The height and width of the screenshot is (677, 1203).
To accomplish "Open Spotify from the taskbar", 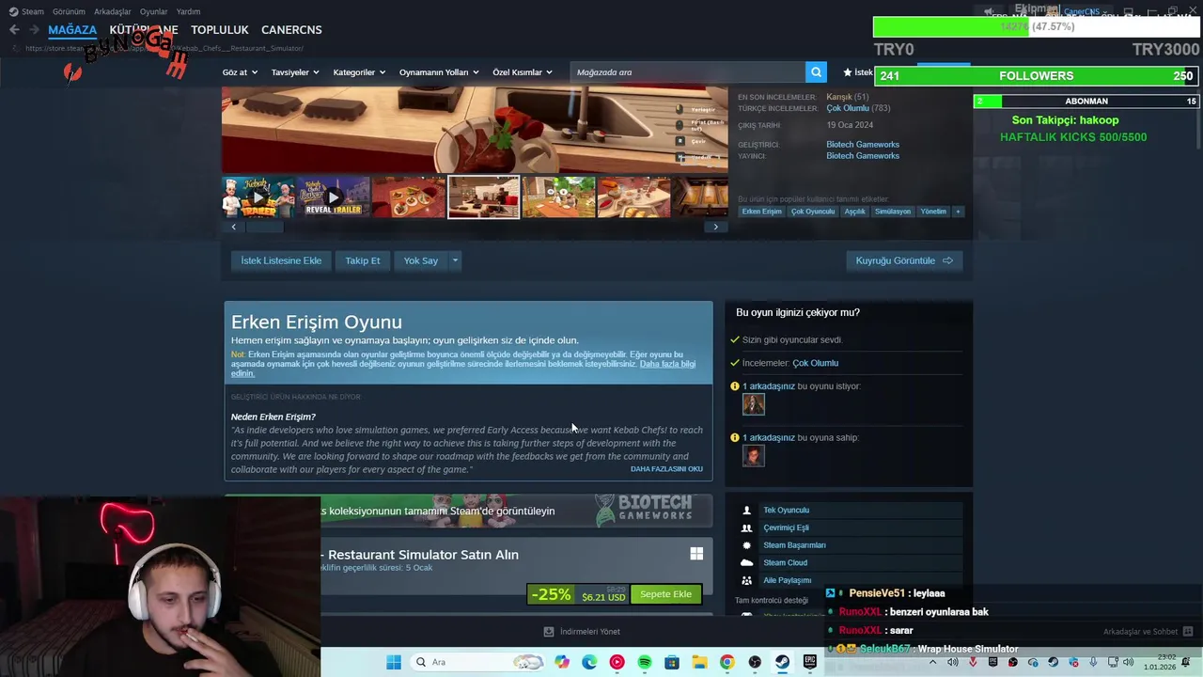I will (x=645, y=662).
